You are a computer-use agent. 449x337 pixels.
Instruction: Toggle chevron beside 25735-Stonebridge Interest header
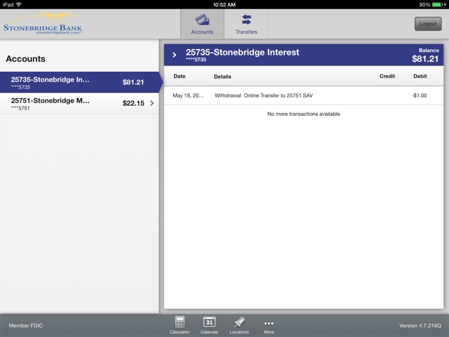pos(174,54)
